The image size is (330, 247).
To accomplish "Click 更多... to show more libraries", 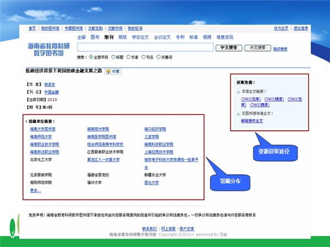I will coord(36,190).
